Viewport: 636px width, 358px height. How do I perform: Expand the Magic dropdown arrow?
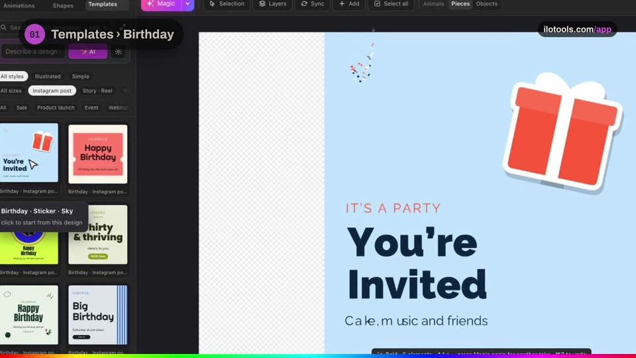187,4
